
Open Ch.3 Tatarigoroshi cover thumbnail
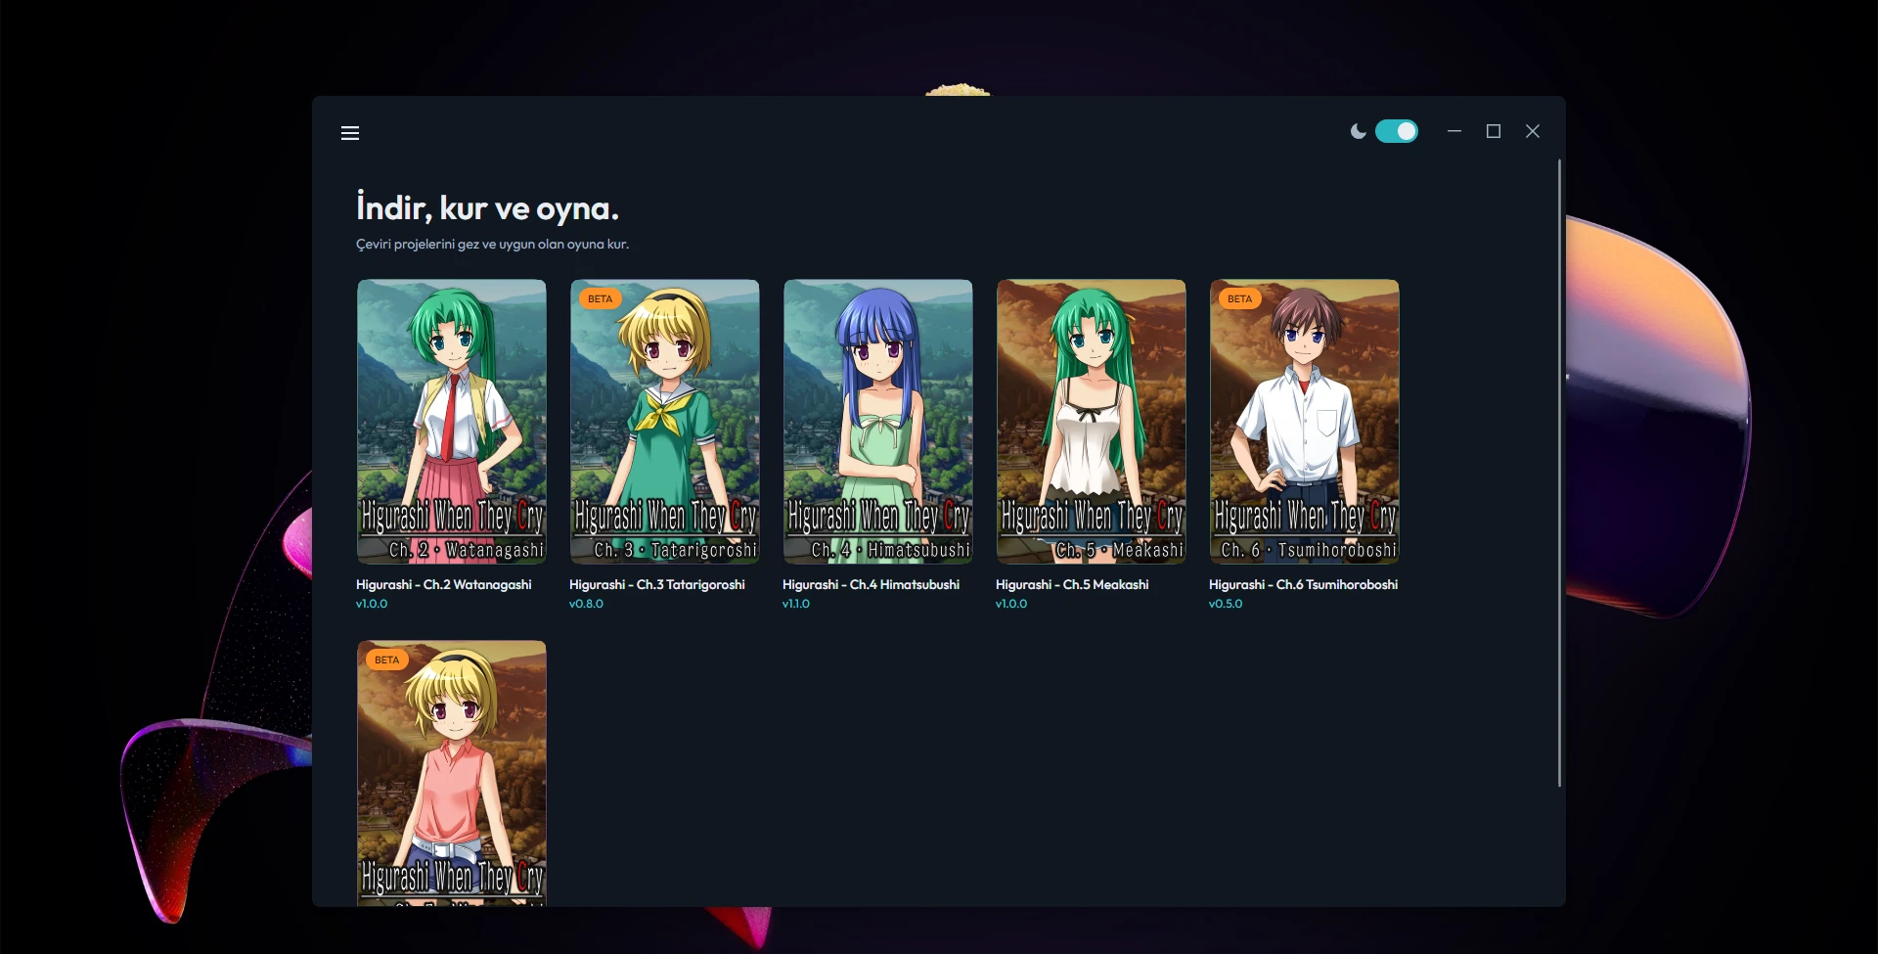[x=665, y=422]
